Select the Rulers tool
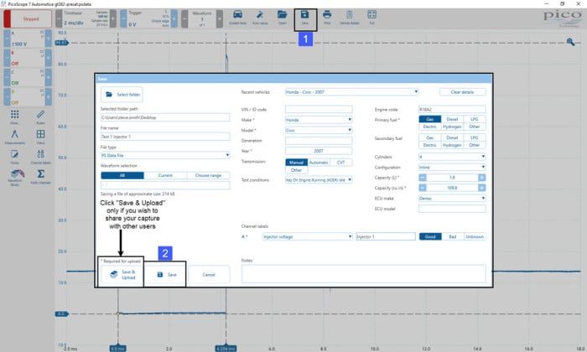This screenshot has width=587, height=352. 40,117
